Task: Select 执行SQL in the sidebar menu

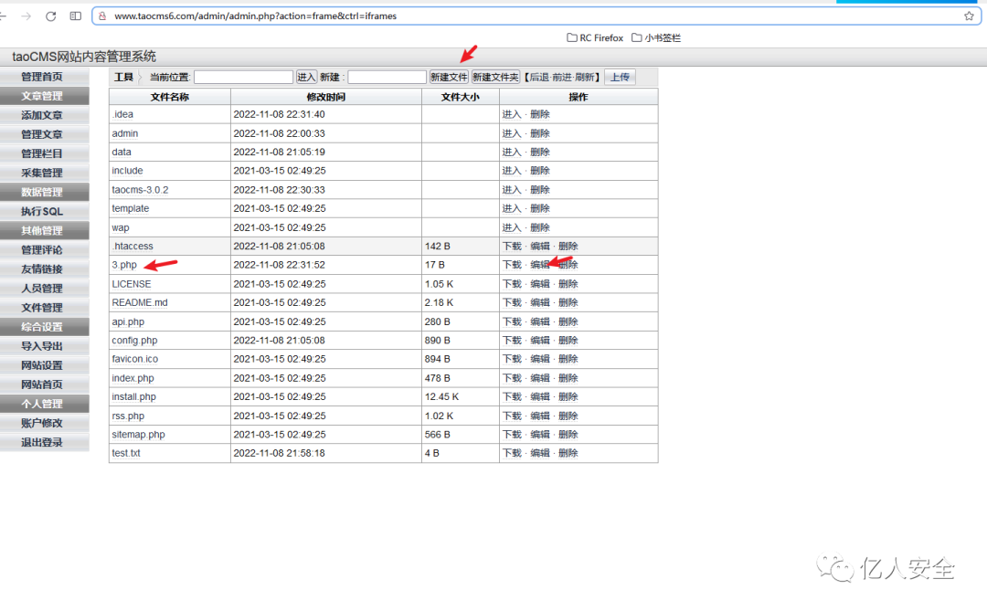Action: click(42, 212)
